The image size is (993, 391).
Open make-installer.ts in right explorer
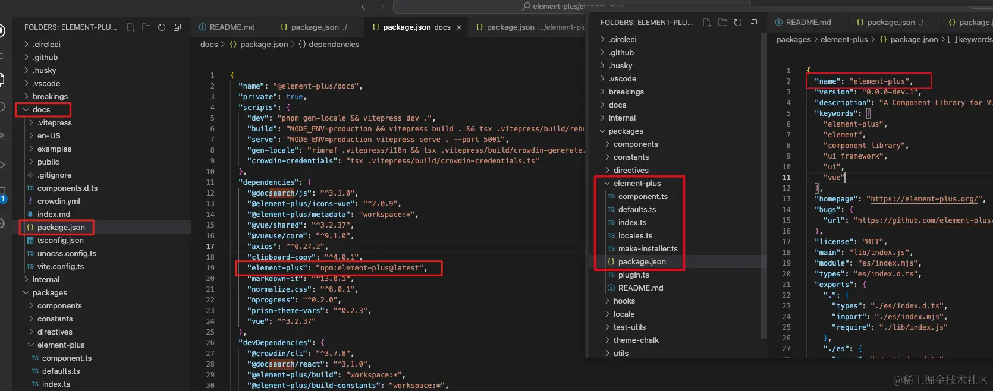[x=648, y=249]
